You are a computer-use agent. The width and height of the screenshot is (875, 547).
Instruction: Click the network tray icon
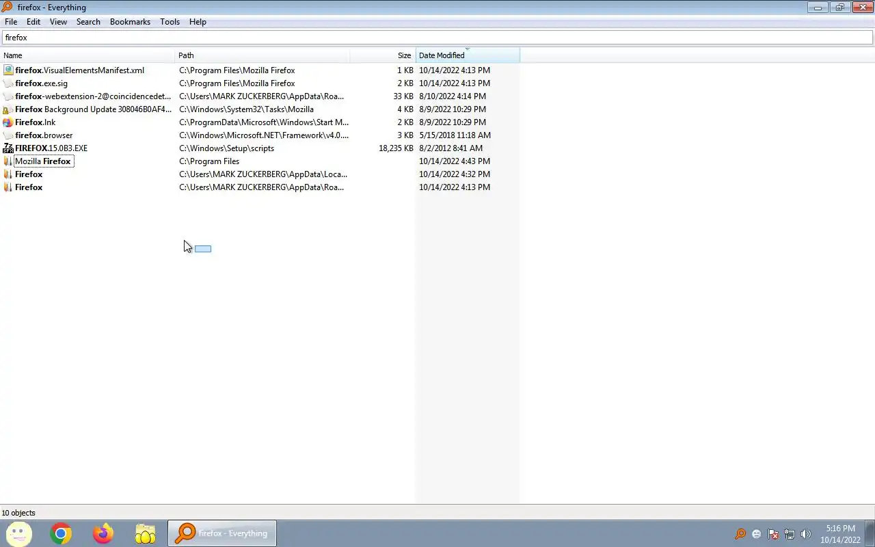[x=790, y=534]
